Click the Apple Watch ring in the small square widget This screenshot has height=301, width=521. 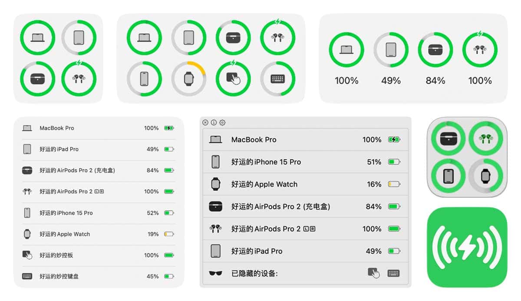(486, 176)
